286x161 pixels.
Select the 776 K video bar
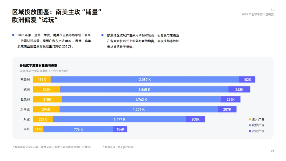coord(78,129)
